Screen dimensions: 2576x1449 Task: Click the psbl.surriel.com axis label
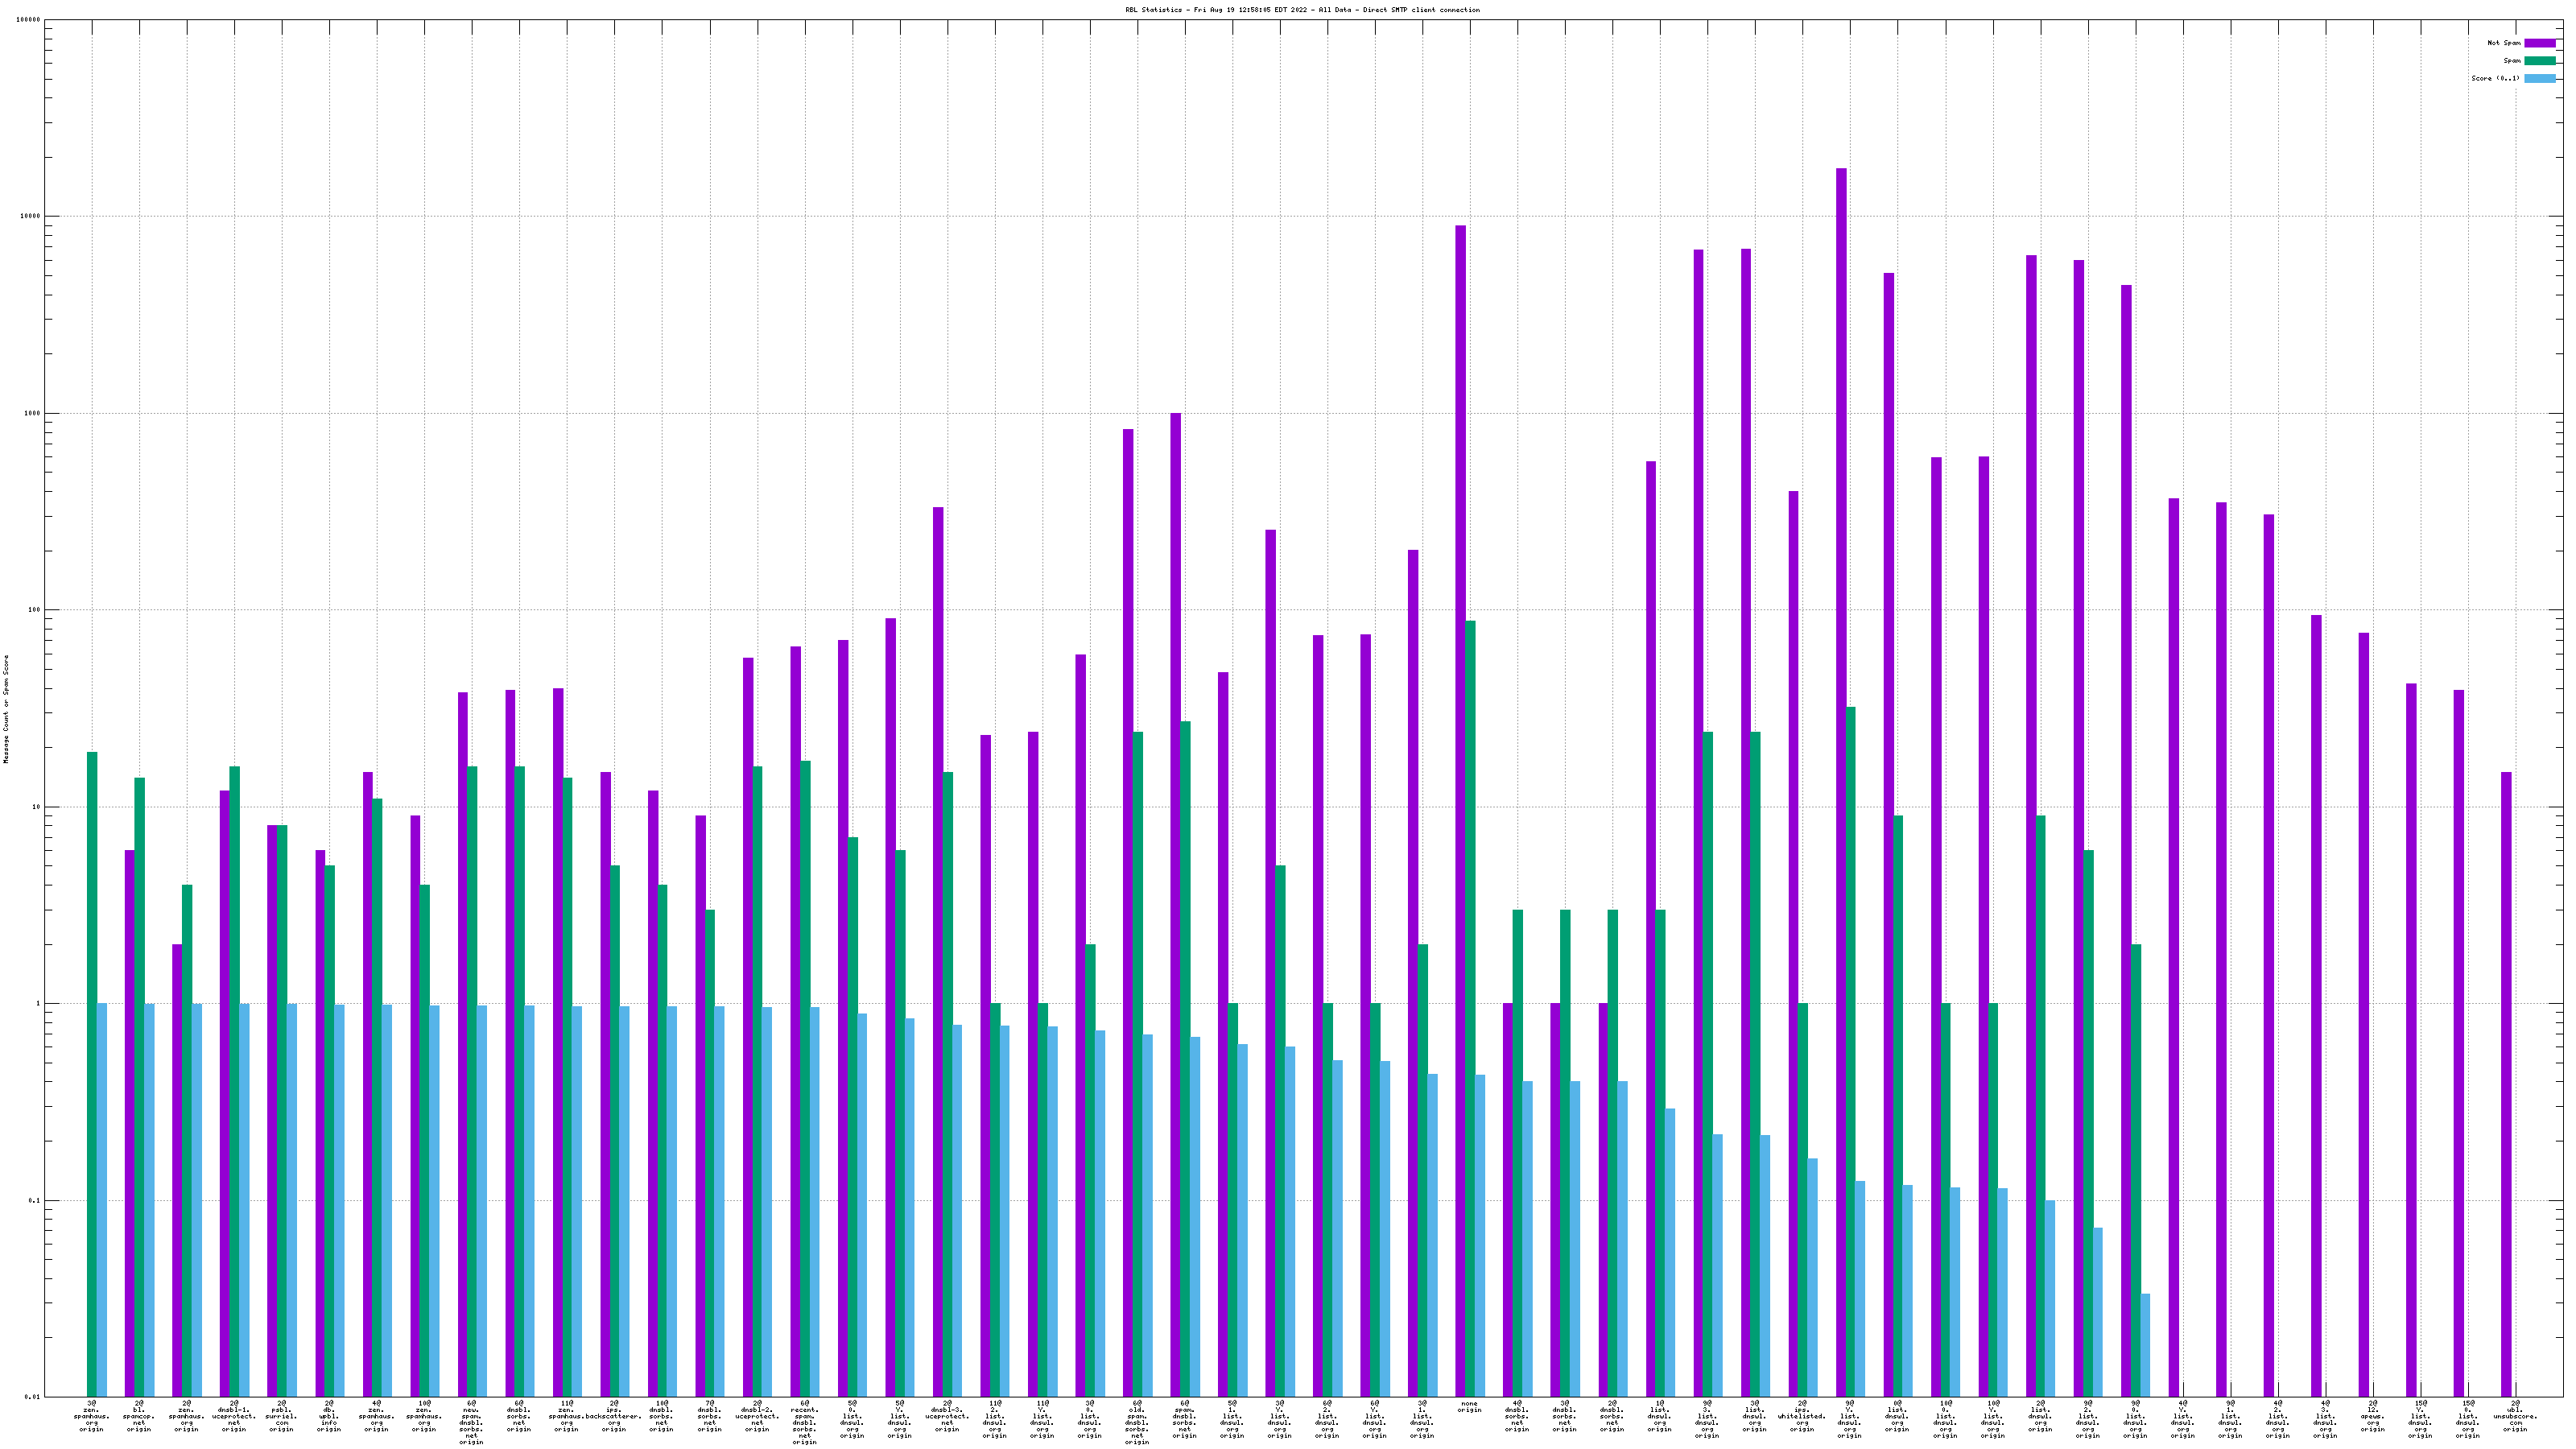point(281,1417)
